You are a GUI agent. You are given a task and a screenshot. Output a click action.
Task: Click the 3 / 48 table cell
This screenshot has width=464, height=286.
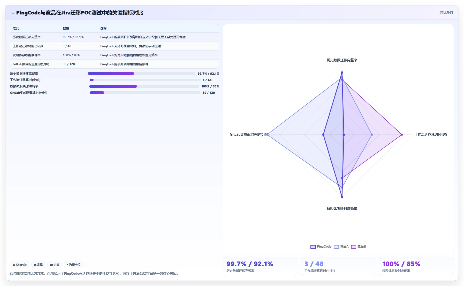point(67,46)
